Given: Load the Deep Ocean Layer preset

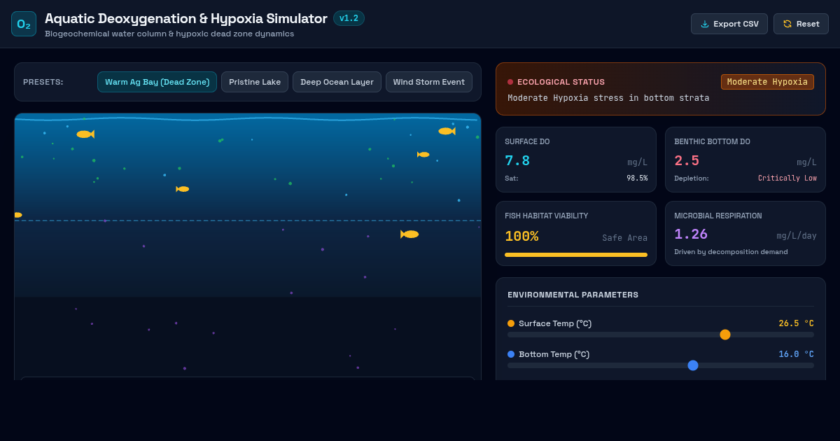Looking at the screenshot, I should click(x=337, y=82).
